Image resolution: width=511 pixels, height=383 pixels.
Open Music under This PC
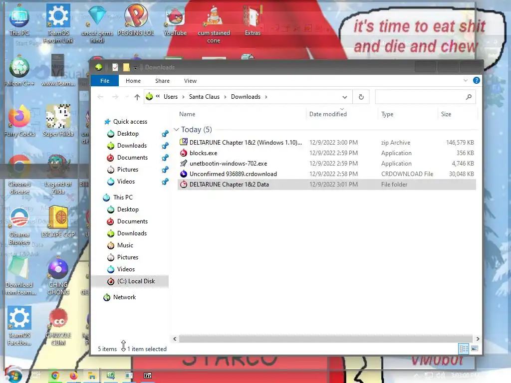pos(125,245)
